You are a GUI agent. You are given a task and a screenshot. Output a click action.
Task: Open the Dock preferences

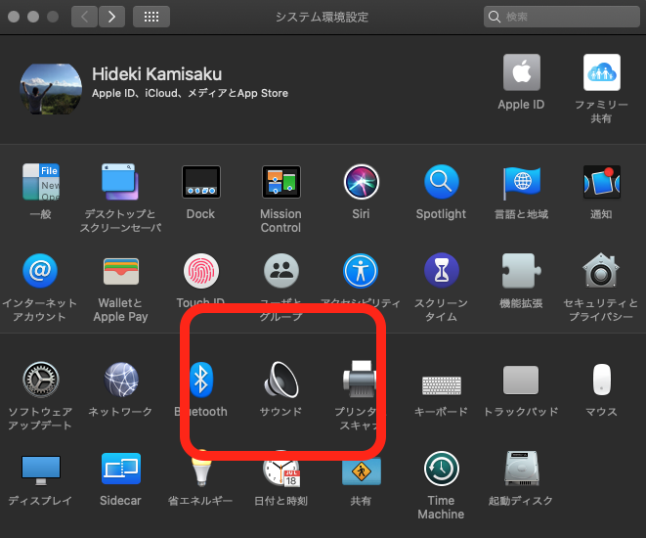[x=200, y=182]
